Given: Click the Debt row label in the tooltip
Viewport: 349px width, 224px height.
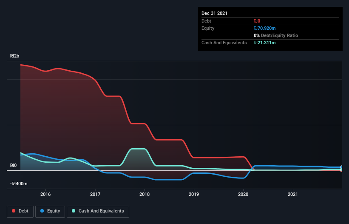Looking at the screenshot, I should click(206, 21).
